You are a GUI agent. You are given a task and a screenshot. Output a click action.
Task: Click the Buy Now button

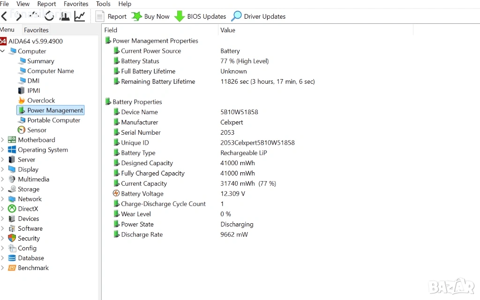coord(150,16)
